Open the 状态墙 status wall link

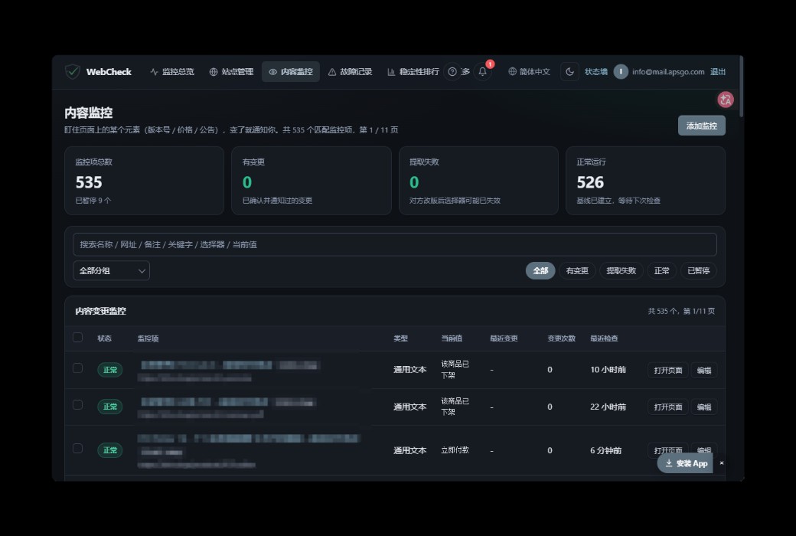[x=596, y=72]
